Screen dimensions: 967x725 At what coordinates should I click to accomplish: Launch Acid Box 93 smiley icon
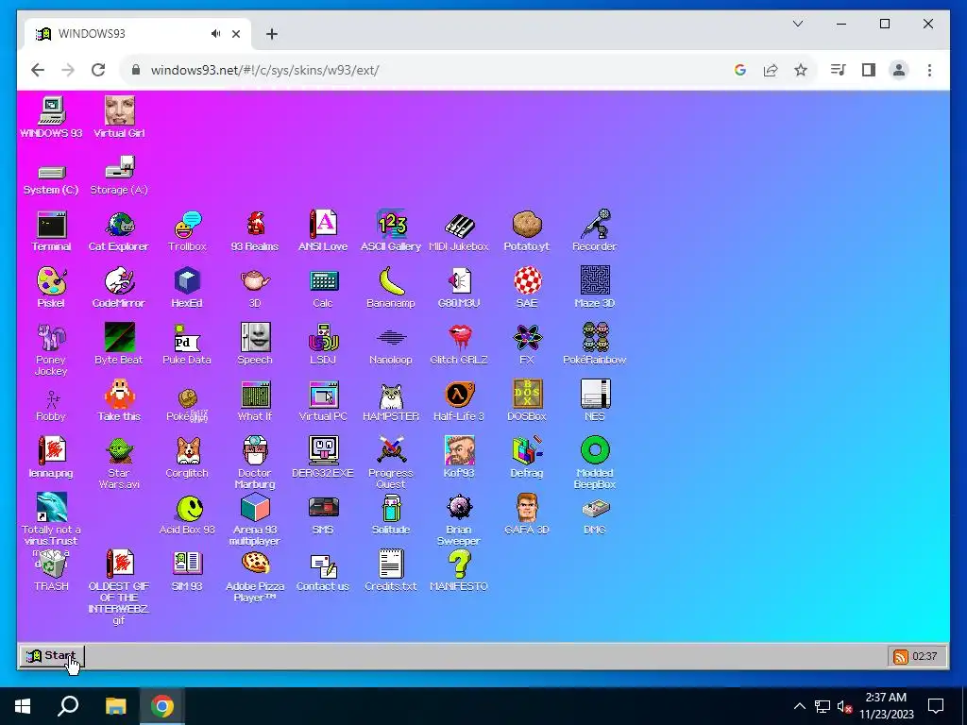(x=187, y=507)
